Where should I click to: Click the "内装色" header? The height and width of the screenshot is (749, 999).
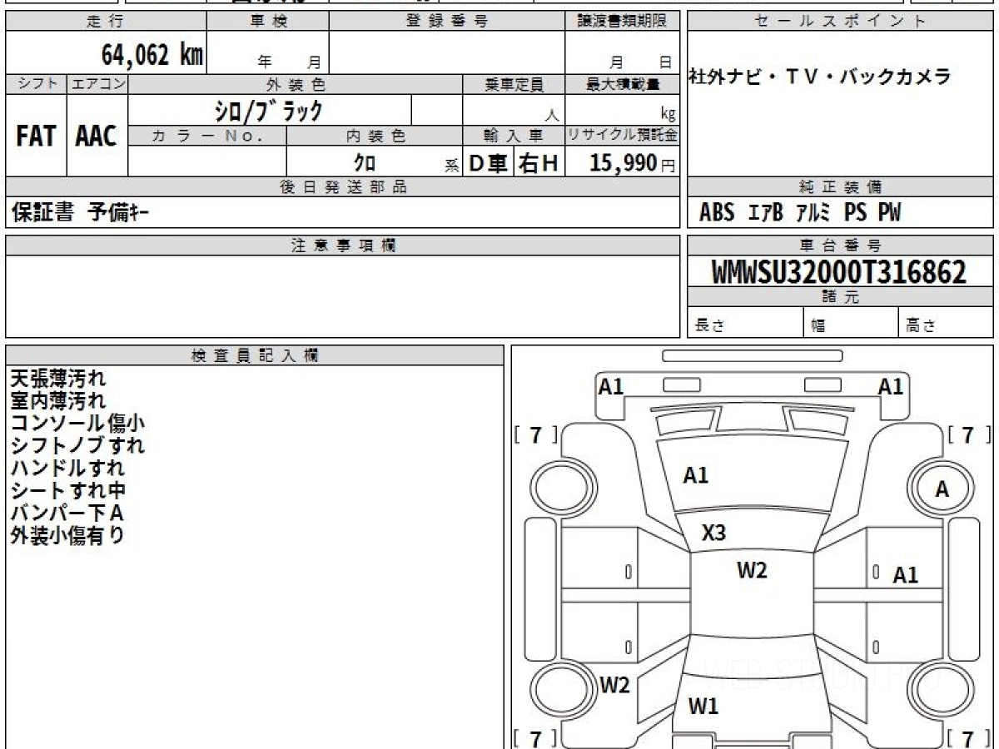pos(375,136)
